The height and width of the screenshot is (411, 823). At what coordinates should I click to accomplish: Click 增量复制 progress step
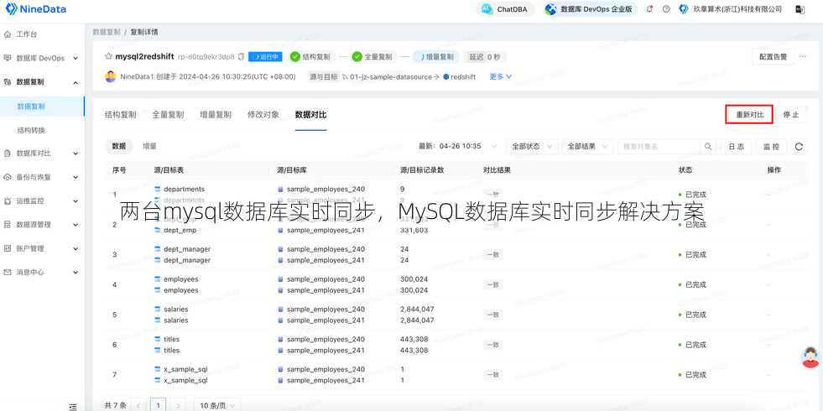pyautogui.click(x=435, y=57)
